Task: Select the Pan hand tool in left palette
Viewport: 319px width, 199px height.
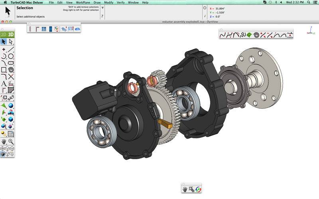Action: click(4, 141)
